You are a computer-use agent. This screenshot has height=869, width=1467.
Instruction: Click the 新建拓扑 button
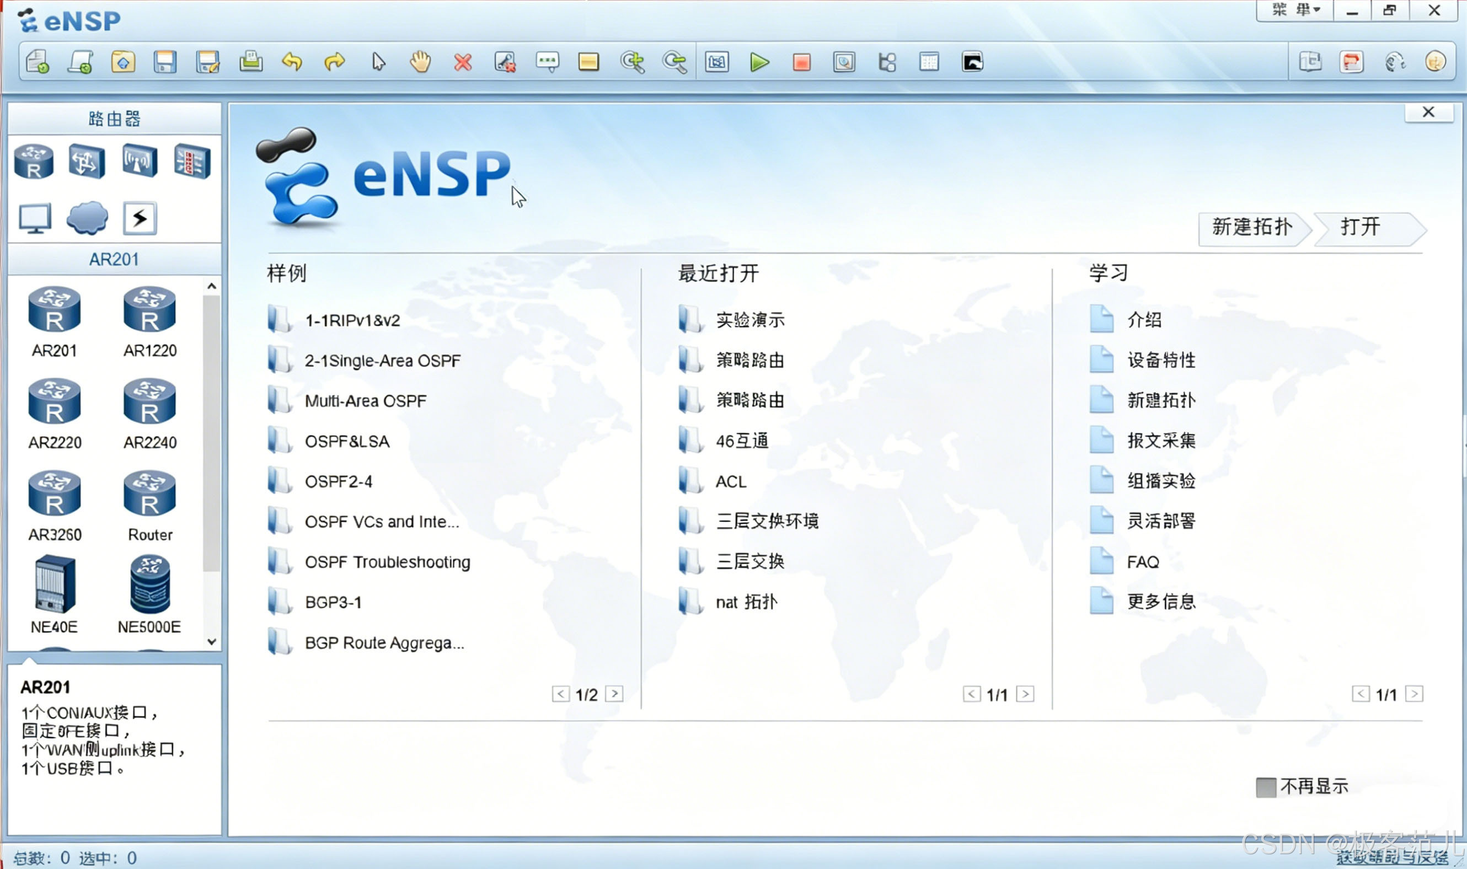click(x=1251, y=228)
